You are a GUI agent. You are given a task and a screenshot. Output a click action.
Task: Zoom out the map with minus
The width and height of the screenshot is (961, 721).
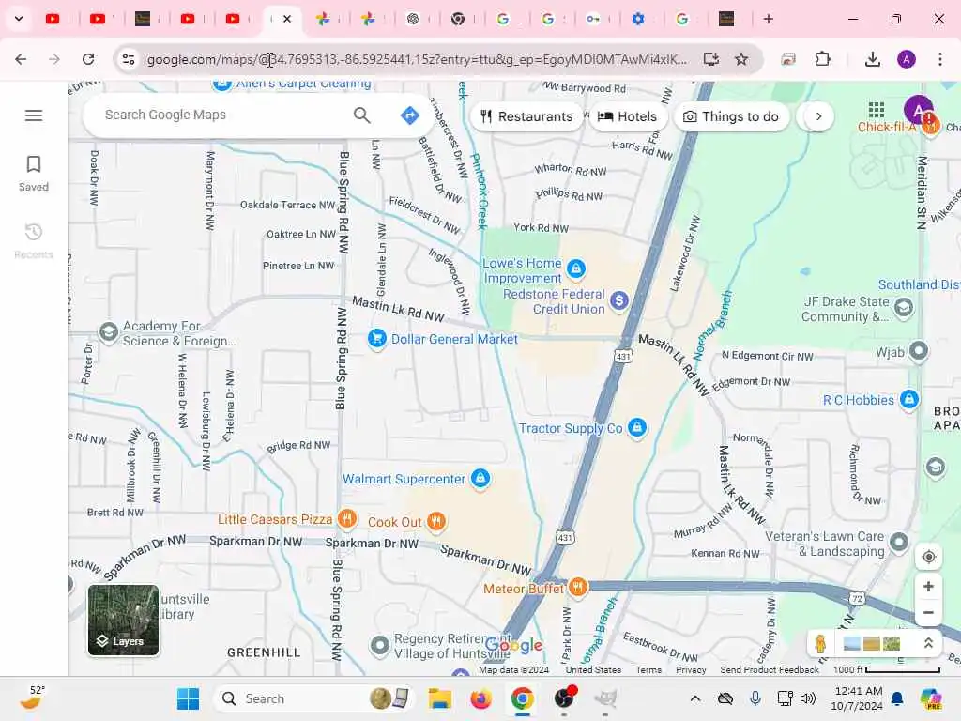(928, 612)
